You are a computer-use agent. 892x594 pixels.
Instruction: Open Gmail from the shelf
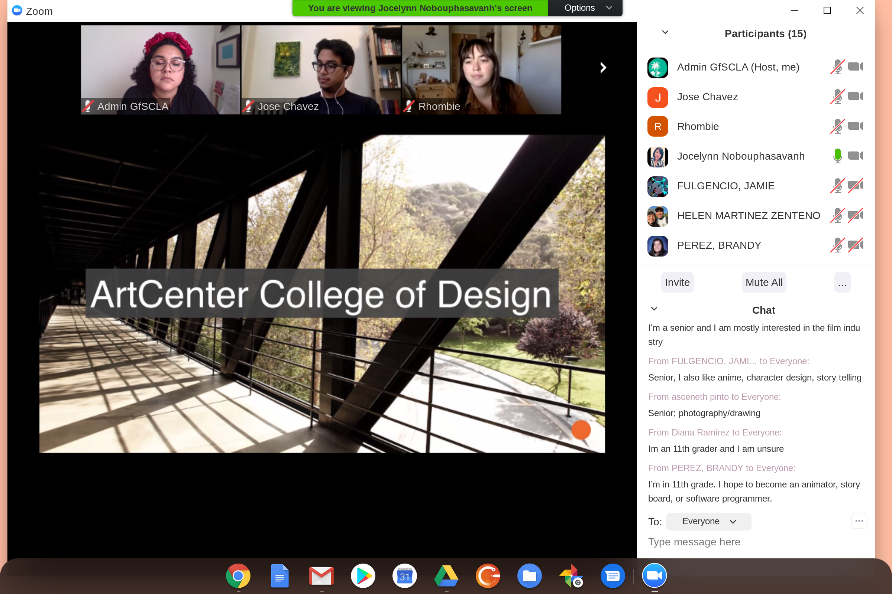321,576
